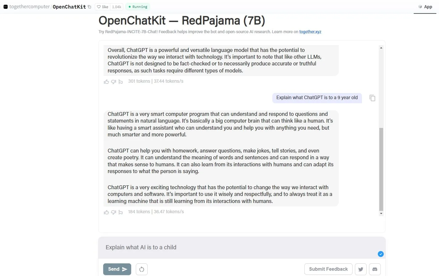Thumbs up the 301 tokens response

[x=106, y=82]
